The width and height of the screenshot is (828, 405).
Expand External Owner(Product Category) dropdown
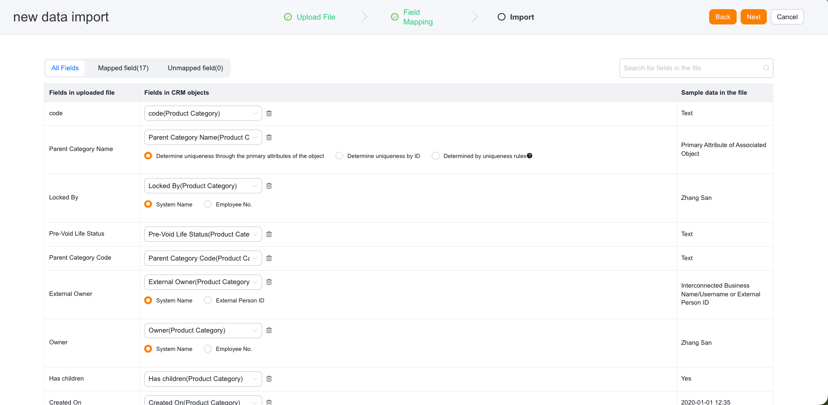click(203, 282)
